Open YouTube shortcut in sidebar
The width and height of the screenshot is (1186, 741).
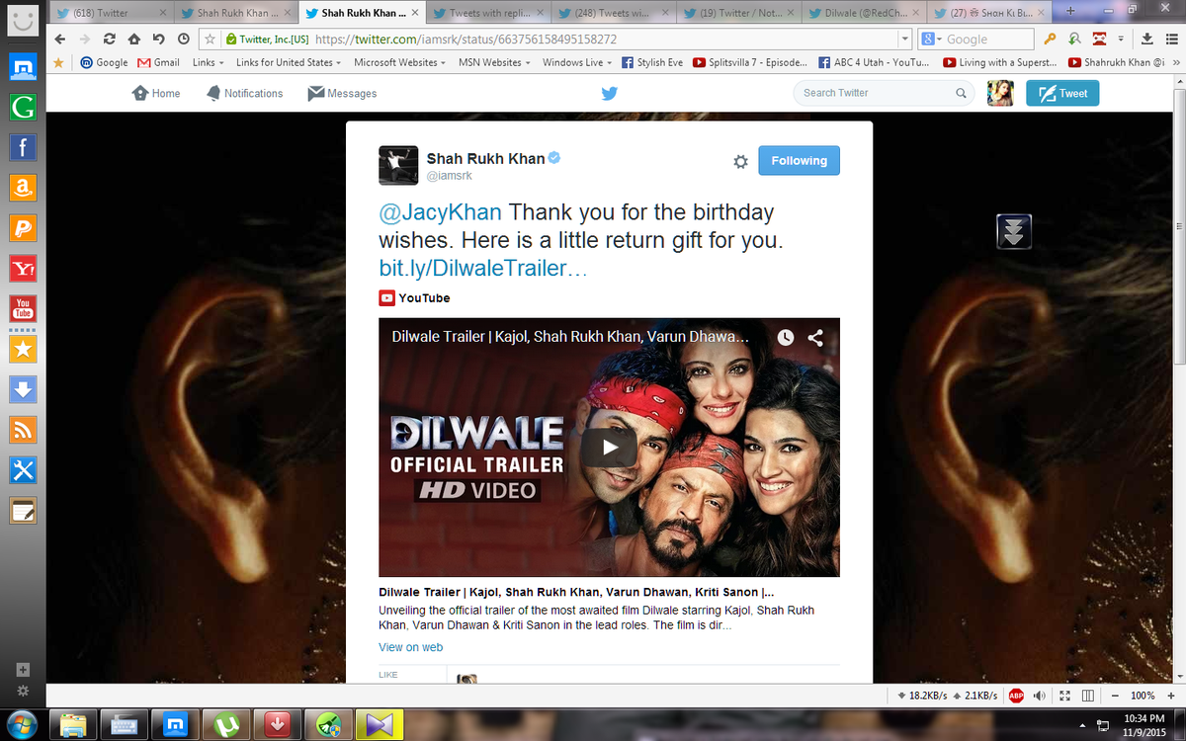(23, 307)
